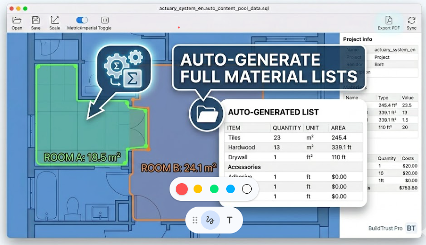
Task: Click the 245.4 area value
Action: (339, 138)
